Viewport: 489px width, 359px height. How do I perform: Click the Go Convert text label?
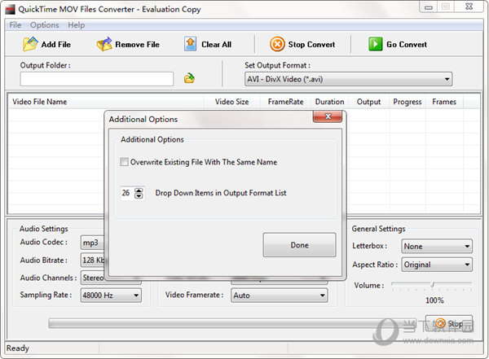coord(407,45)
